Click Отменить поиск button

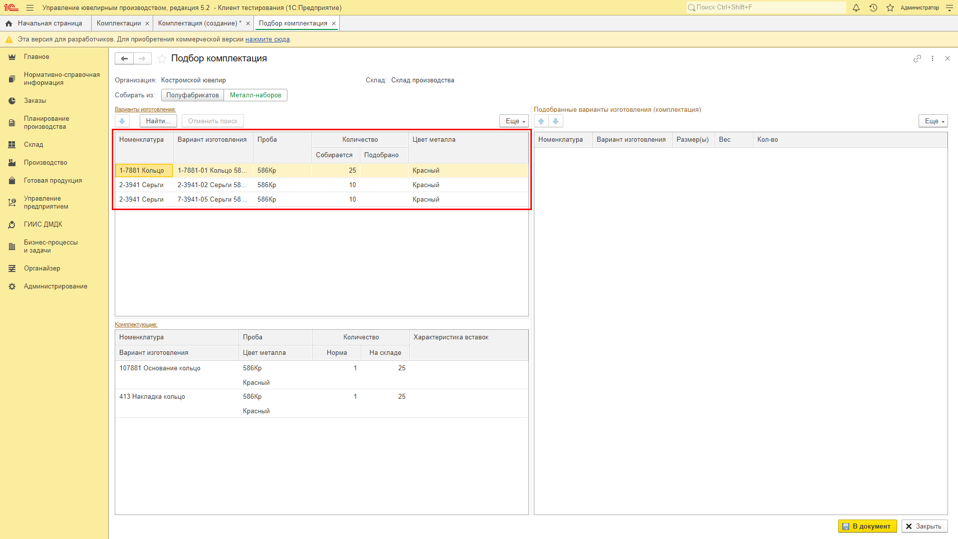click(213, 121)
